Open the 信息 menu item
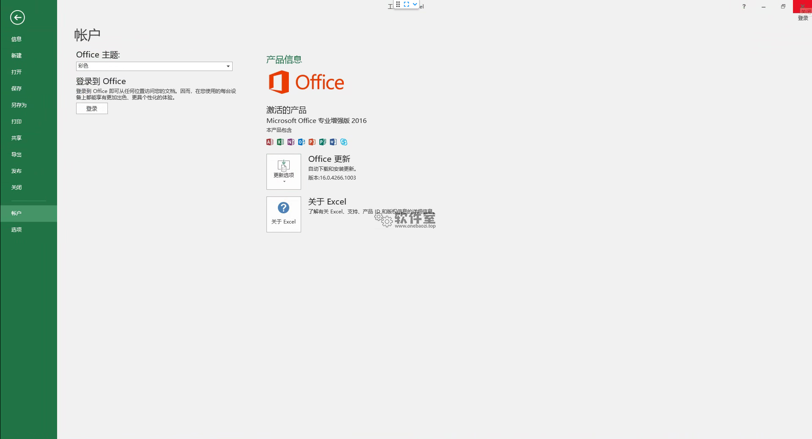 coord(28,39)
